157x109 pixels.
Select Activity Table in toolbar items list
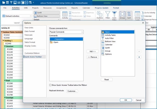118,35
